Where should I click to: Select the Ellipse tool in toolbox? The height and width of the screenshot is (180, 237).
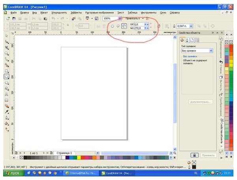click(6, 77)
